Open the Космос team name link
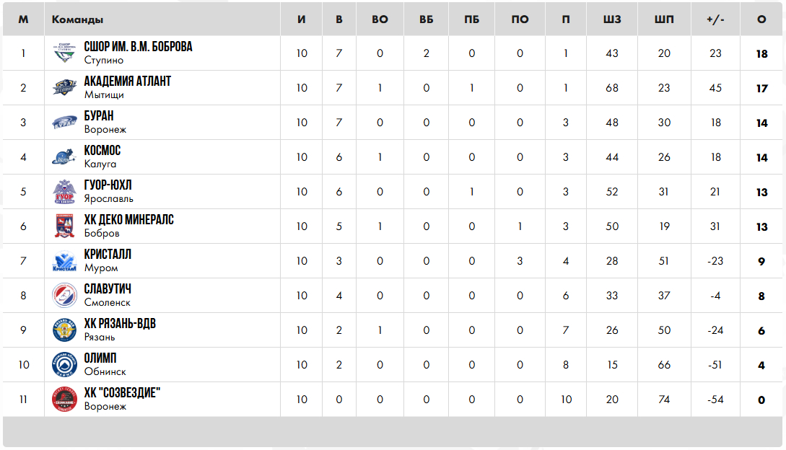Image resolution: width=786 pixels, height=450 pixels. [102, 151]
